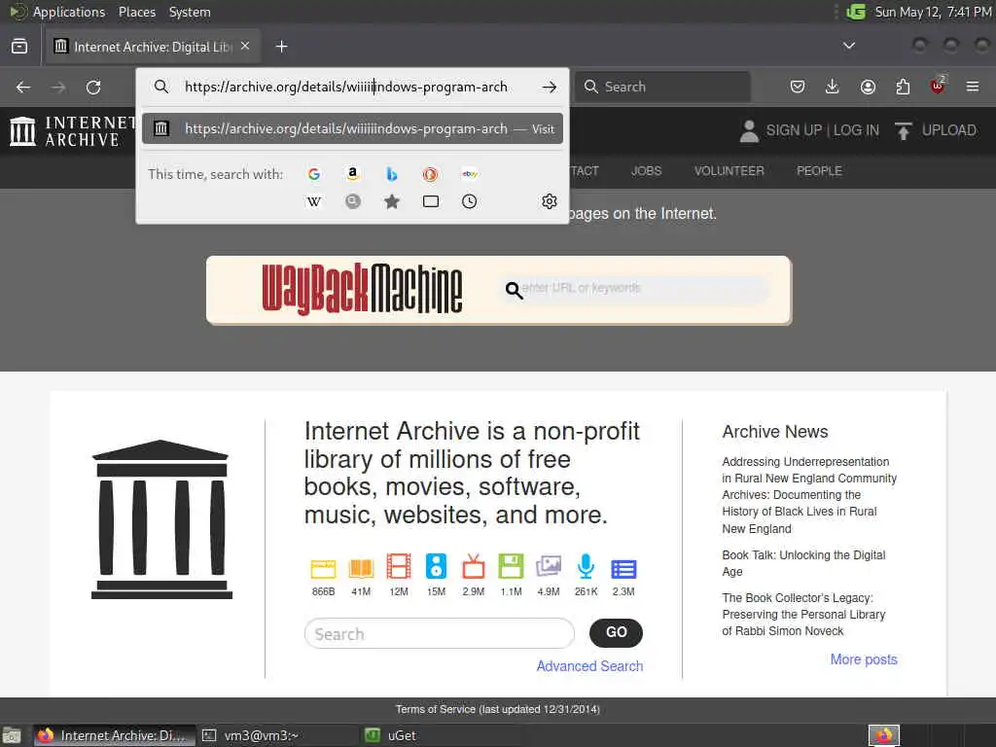Open the microphone concerts icon, 261K

(x=586, y=567)
